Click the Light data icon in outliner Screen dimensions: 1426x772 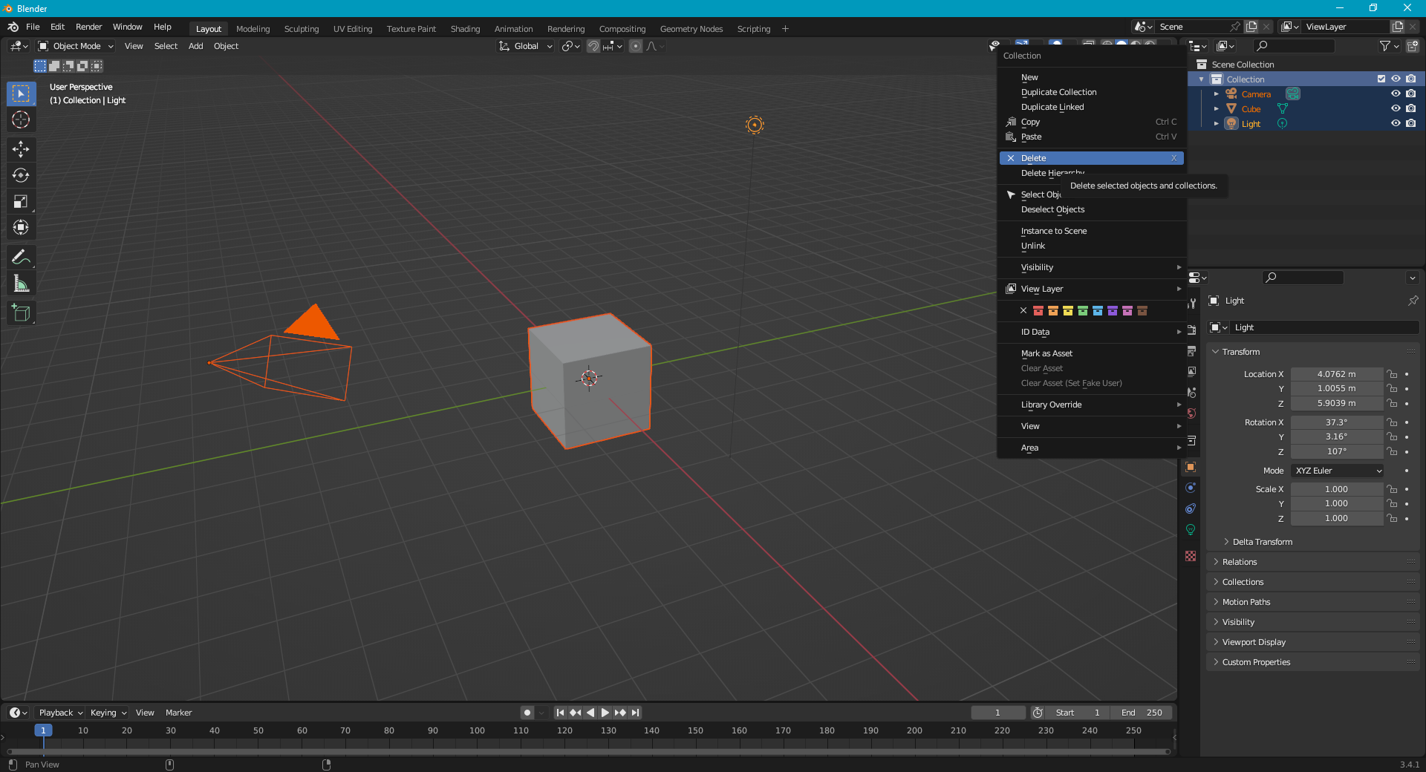pos(1283,124)
